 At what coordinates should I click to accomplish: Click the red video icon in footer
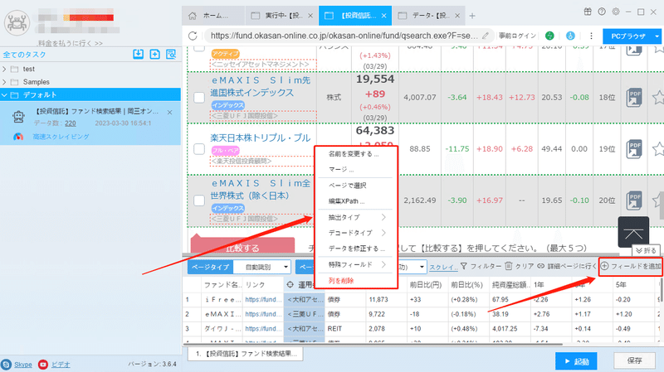click(x=43, y=365)
